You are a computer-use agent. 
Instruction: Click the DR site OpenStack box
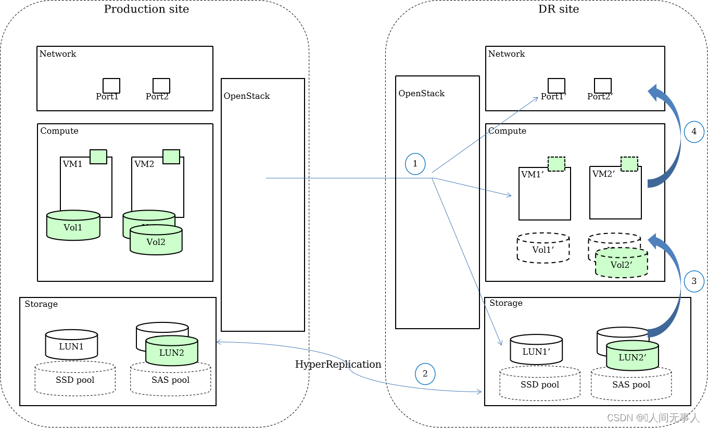pos(437,202)
